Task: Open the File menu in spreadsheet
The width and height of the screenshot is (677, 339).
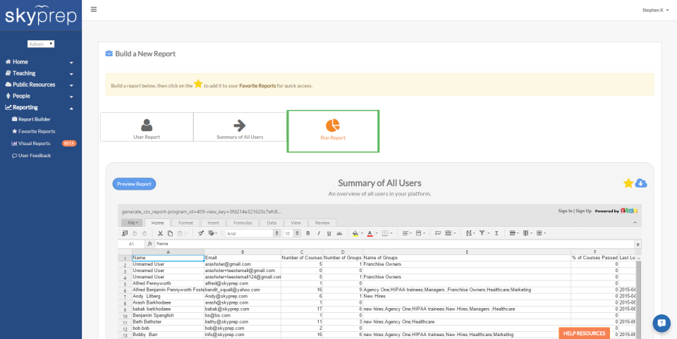Action: click(131, 223)
